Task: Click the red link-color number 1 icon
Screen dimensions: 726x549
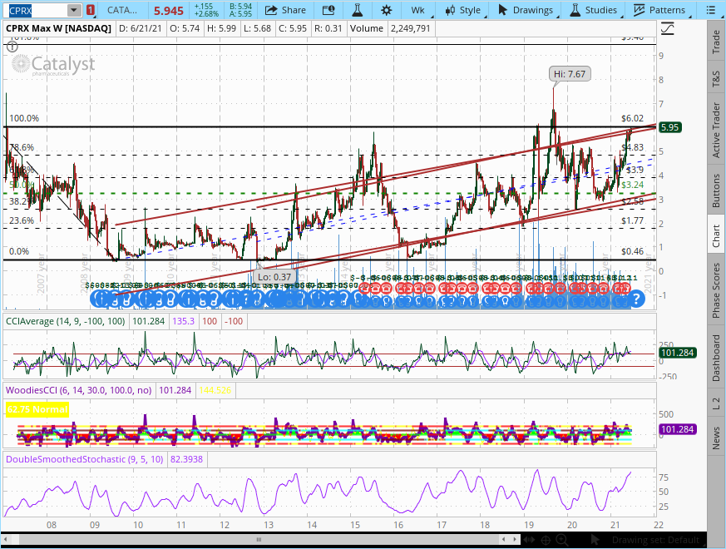Action: [90, 10]
